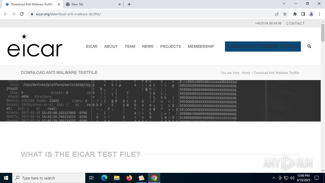Bookmark this page with the star icon
Image resolution: width=325 pixels, height=183 pixels.
tap(285, 14)
